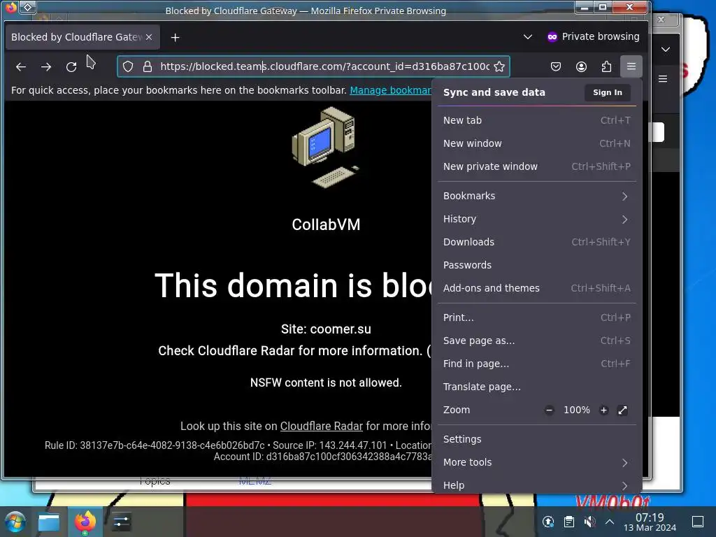Open the Pocket save icon

click(556, 66)
